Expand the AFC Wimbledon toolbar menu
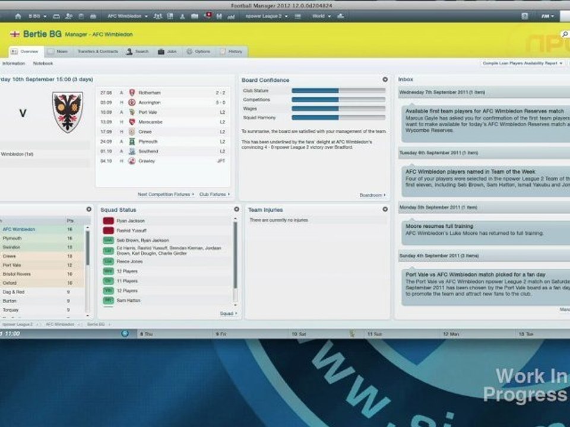570x427 pixels. coord(128,17)
